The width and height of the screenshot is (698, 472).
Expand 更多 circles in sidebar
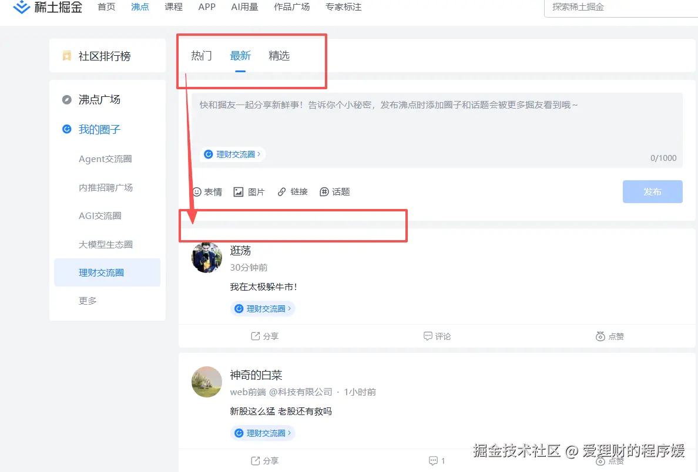(88, 301)
